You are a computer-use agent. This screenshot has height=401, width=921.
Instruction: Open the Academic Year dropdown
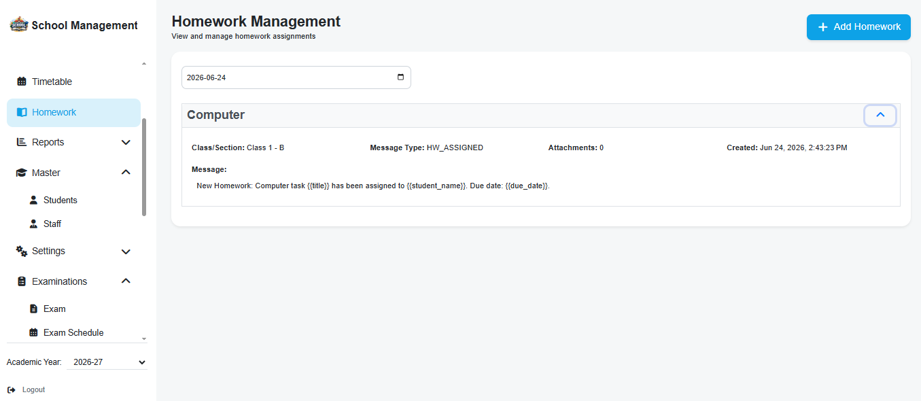tap(107, 362)
